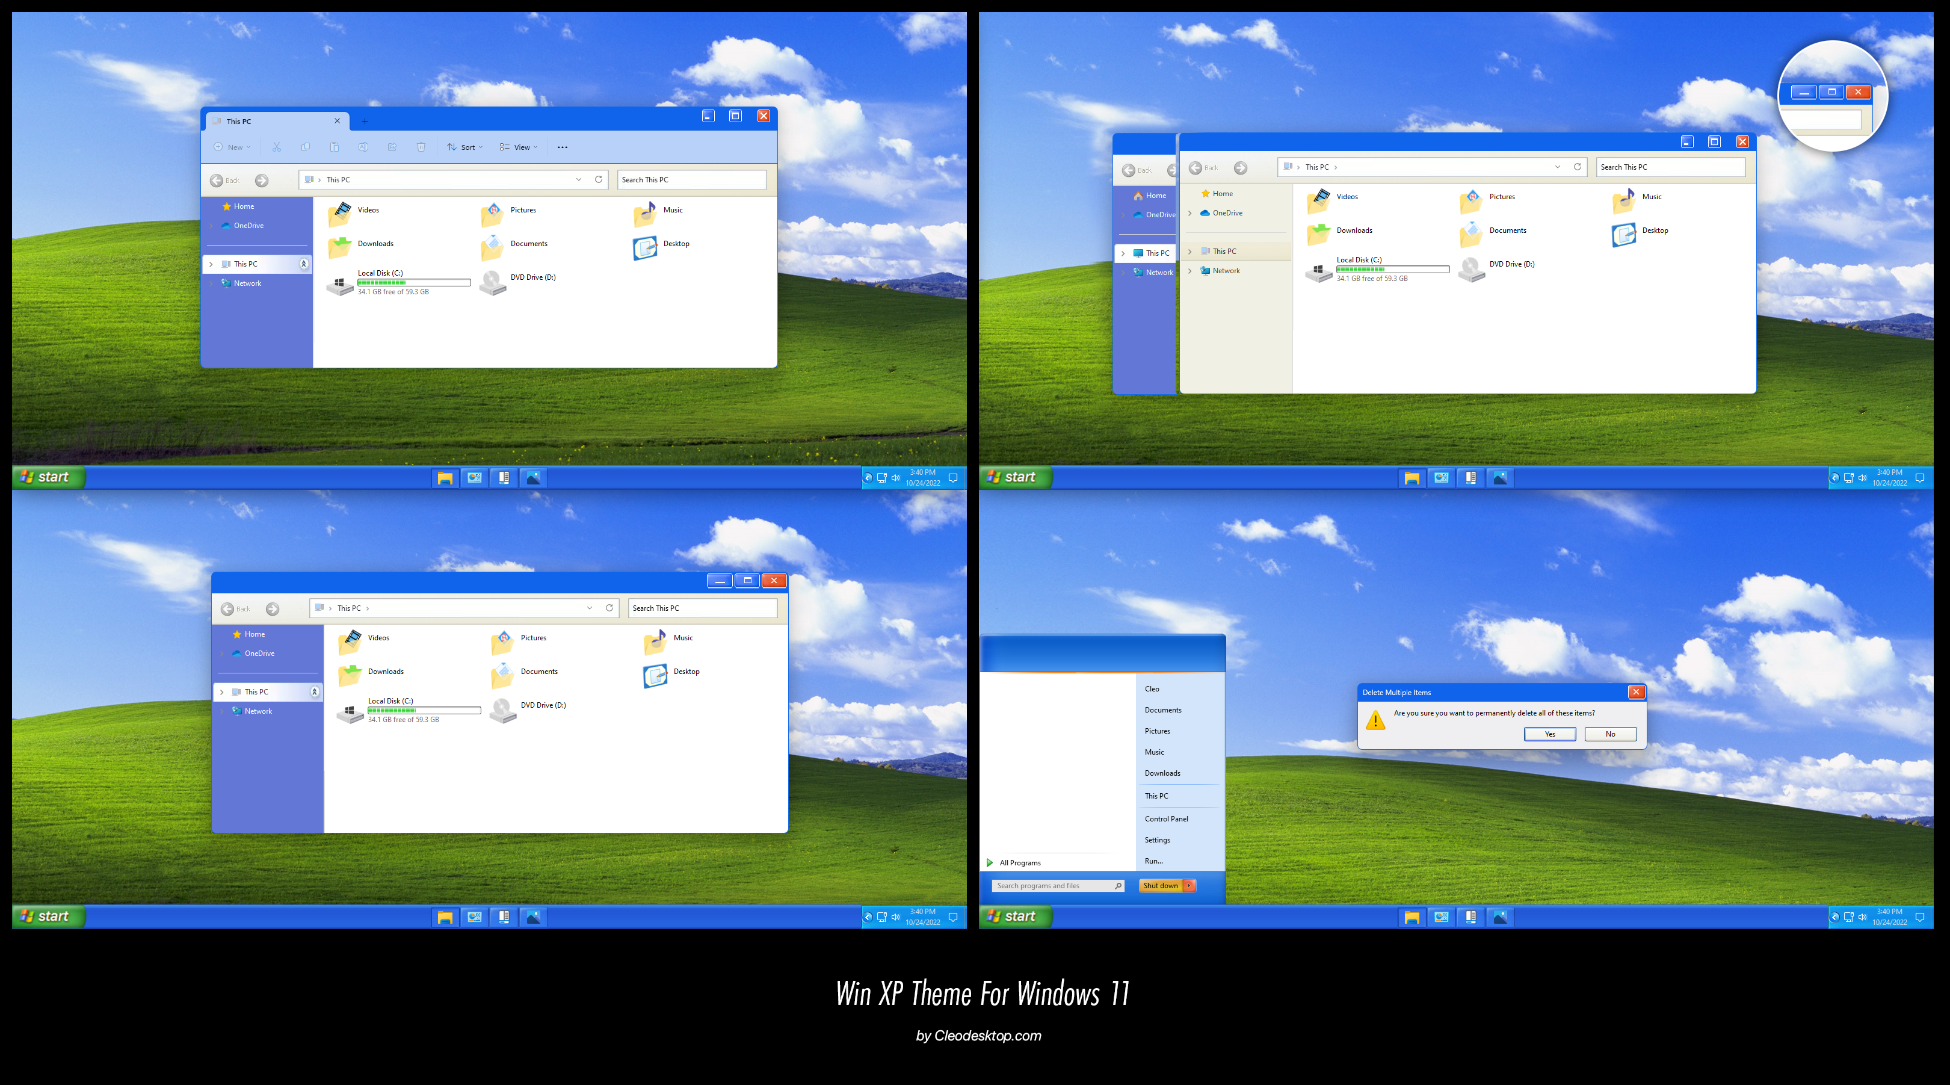Open This PC from the Start menu list

(x=1156, y=796)
